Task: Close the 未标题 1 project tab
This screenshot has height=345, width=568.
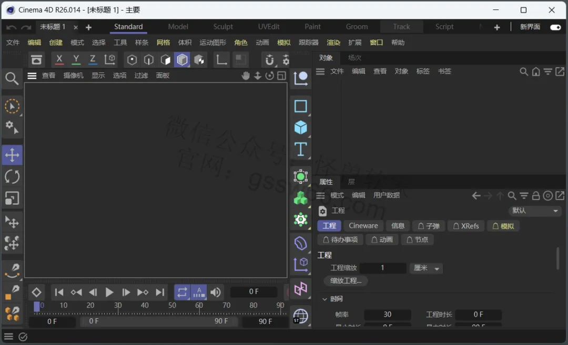Action: point(76,27)
